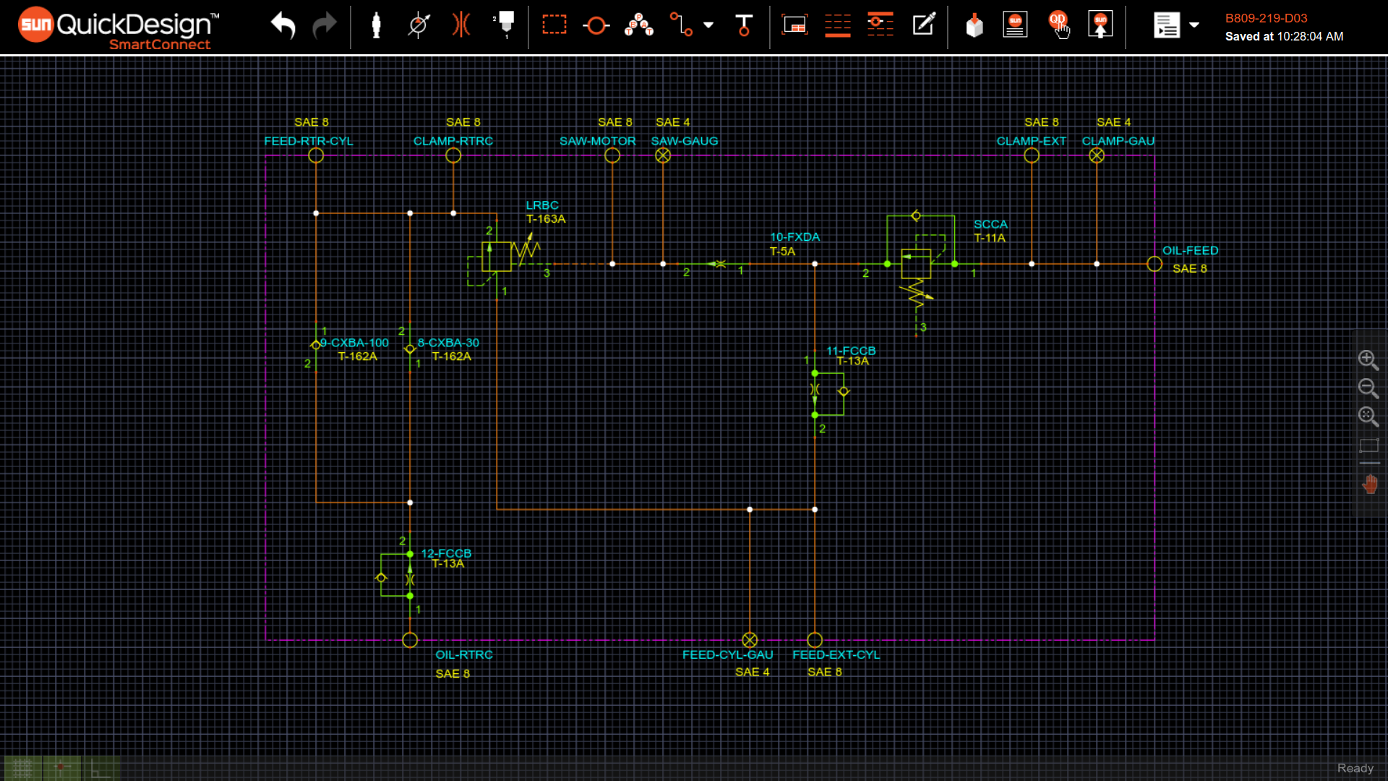
Task: Toggle snap-to-point in bottom bar
Action: [x=61, y=768]
